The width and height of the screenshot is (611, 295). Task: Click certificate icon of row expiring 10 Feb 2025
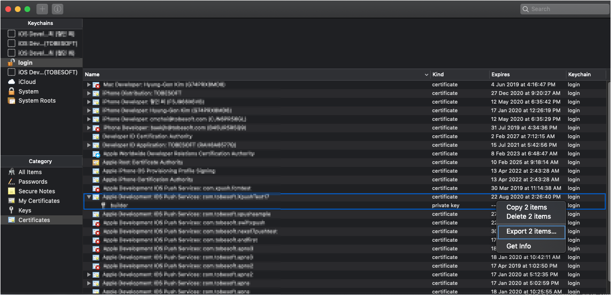[96, 162]
